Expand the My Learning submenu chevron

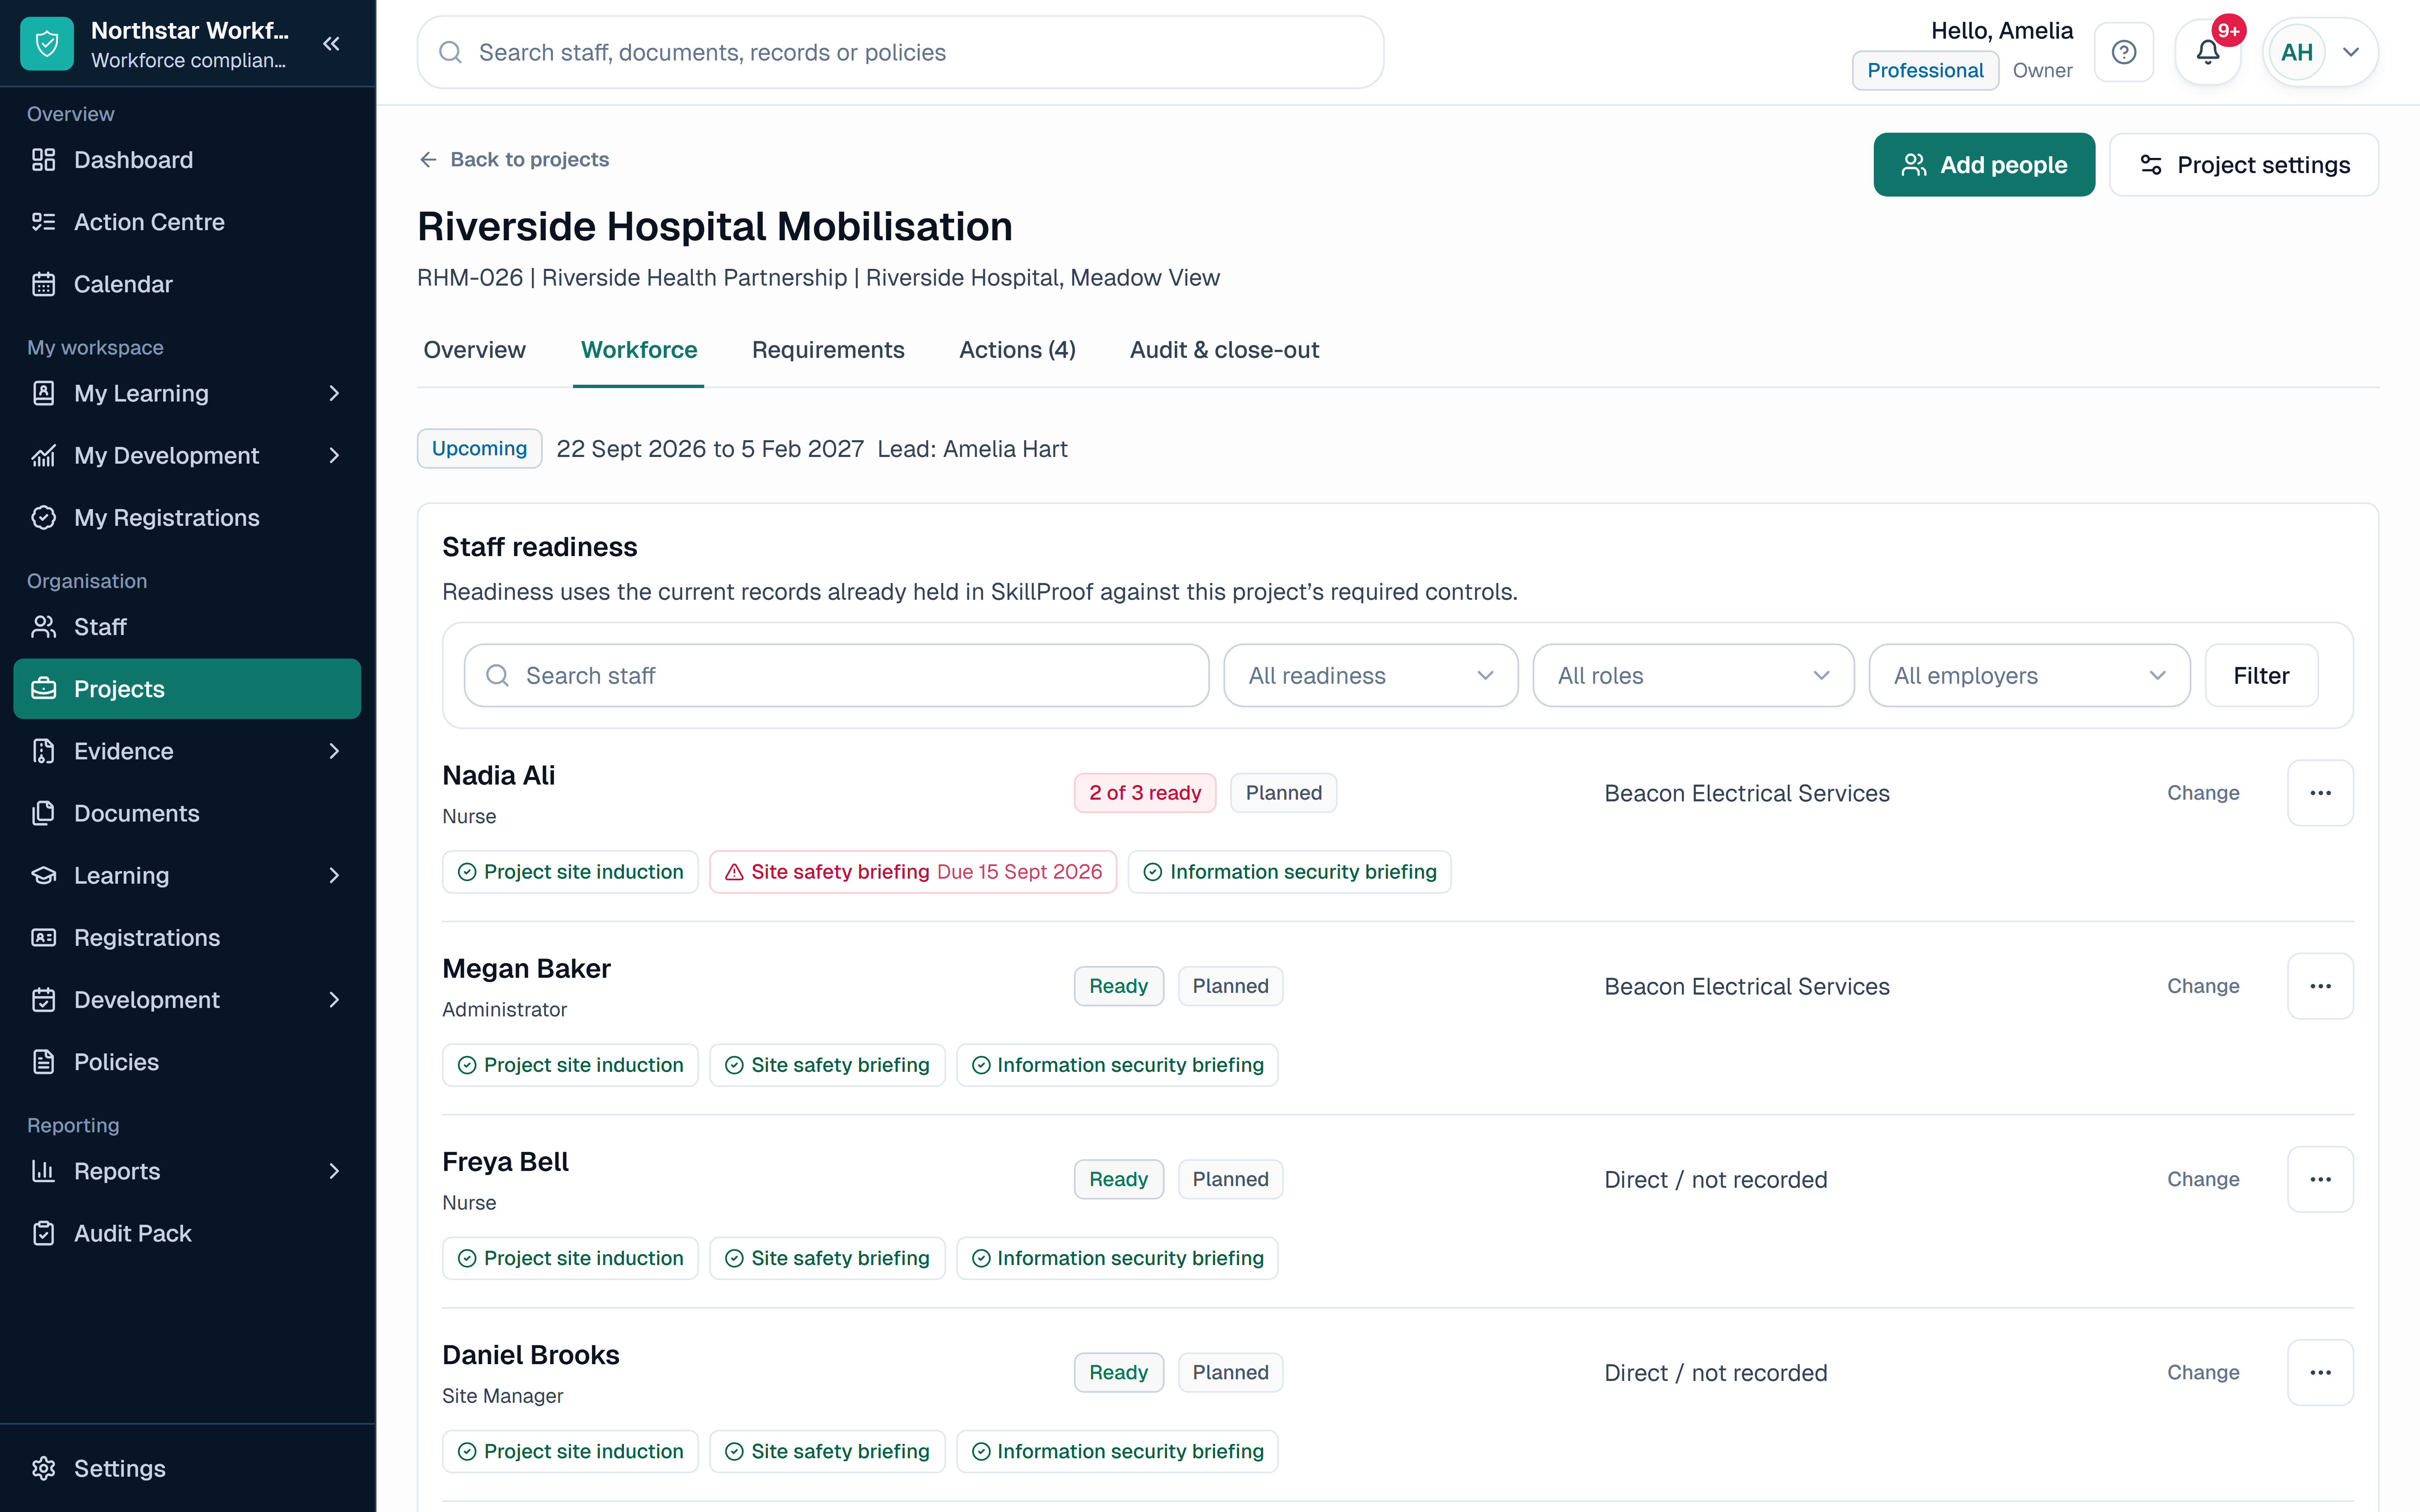click(334, 393)
